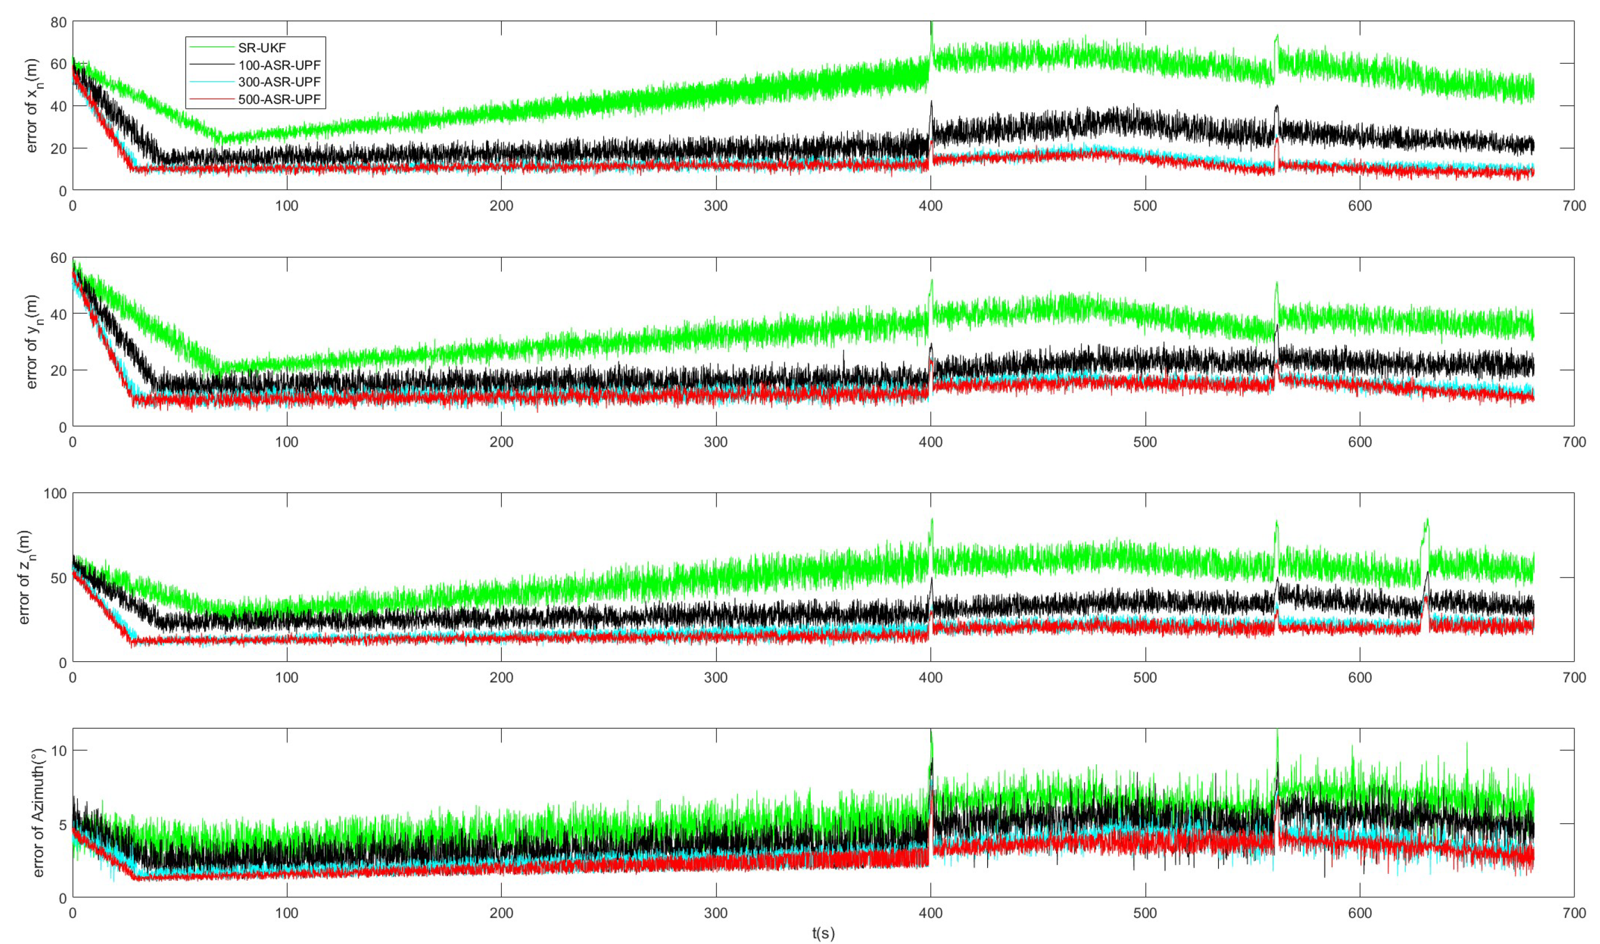Select the 'error of x_n(m)' axis label
The image size is (1600, 944).
(x=33, y=106)
